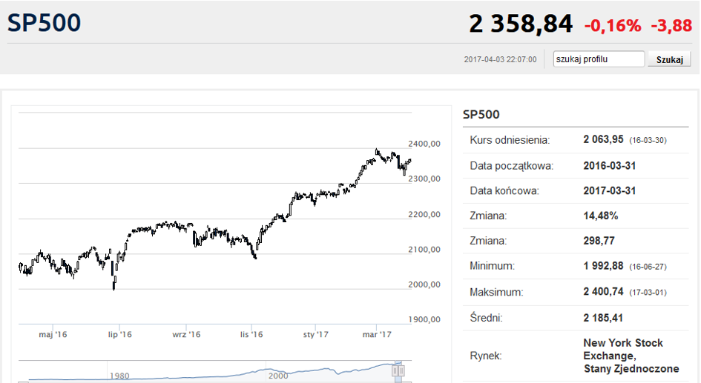Click the Data początkowa date 2016-03-31
This screenshot has height=383, width=701.
609,166
